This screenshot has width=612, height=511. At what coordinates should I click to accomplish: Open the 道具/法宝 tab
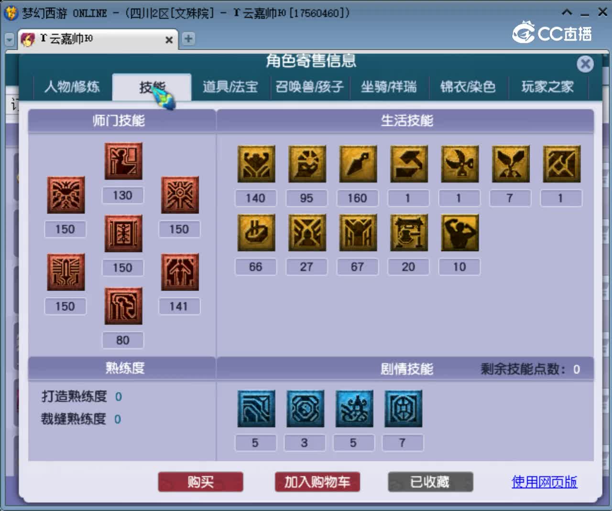[x=230, y=87]
